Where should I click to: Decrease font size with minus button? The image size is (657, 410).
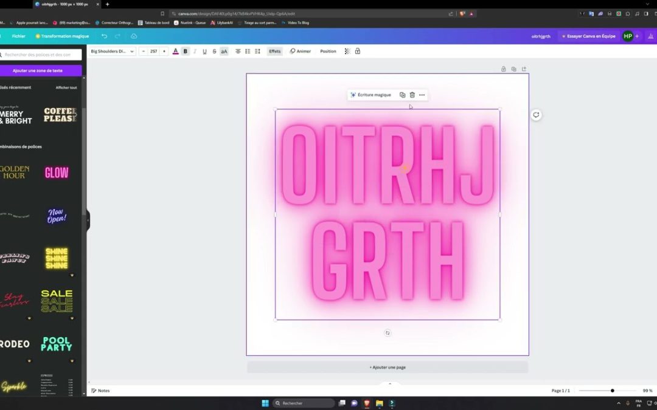144,52
